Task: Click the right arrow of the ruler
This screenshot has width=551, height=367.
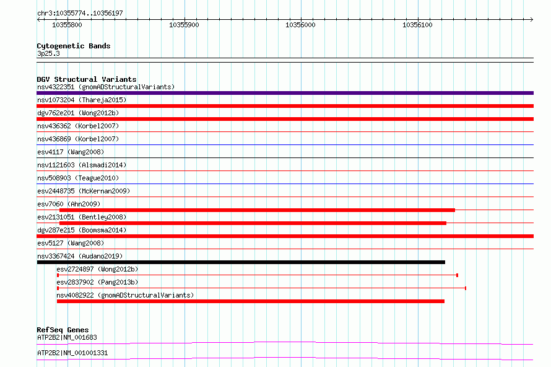Action: [531, 20]
